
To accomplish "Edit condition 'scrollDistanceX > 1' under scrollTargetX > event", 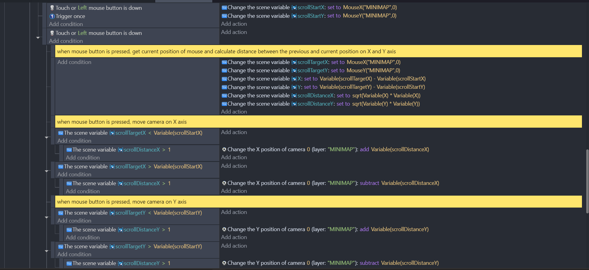I will (x=119, y=183).
